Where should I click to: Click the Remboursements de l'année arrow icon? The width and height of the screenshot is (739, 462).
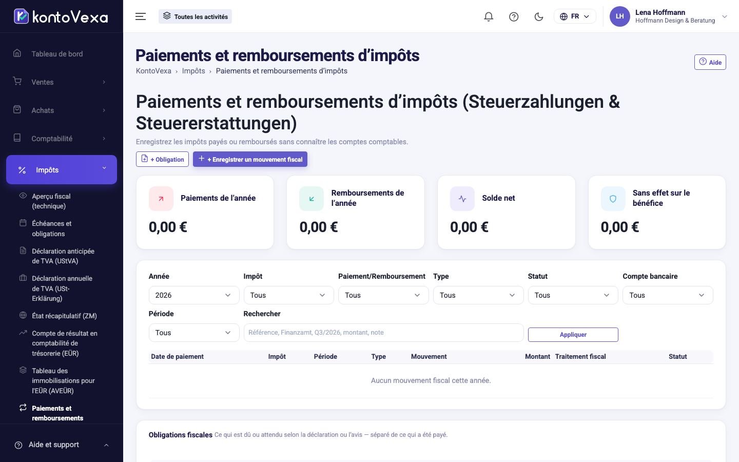(x=312, y=199)
